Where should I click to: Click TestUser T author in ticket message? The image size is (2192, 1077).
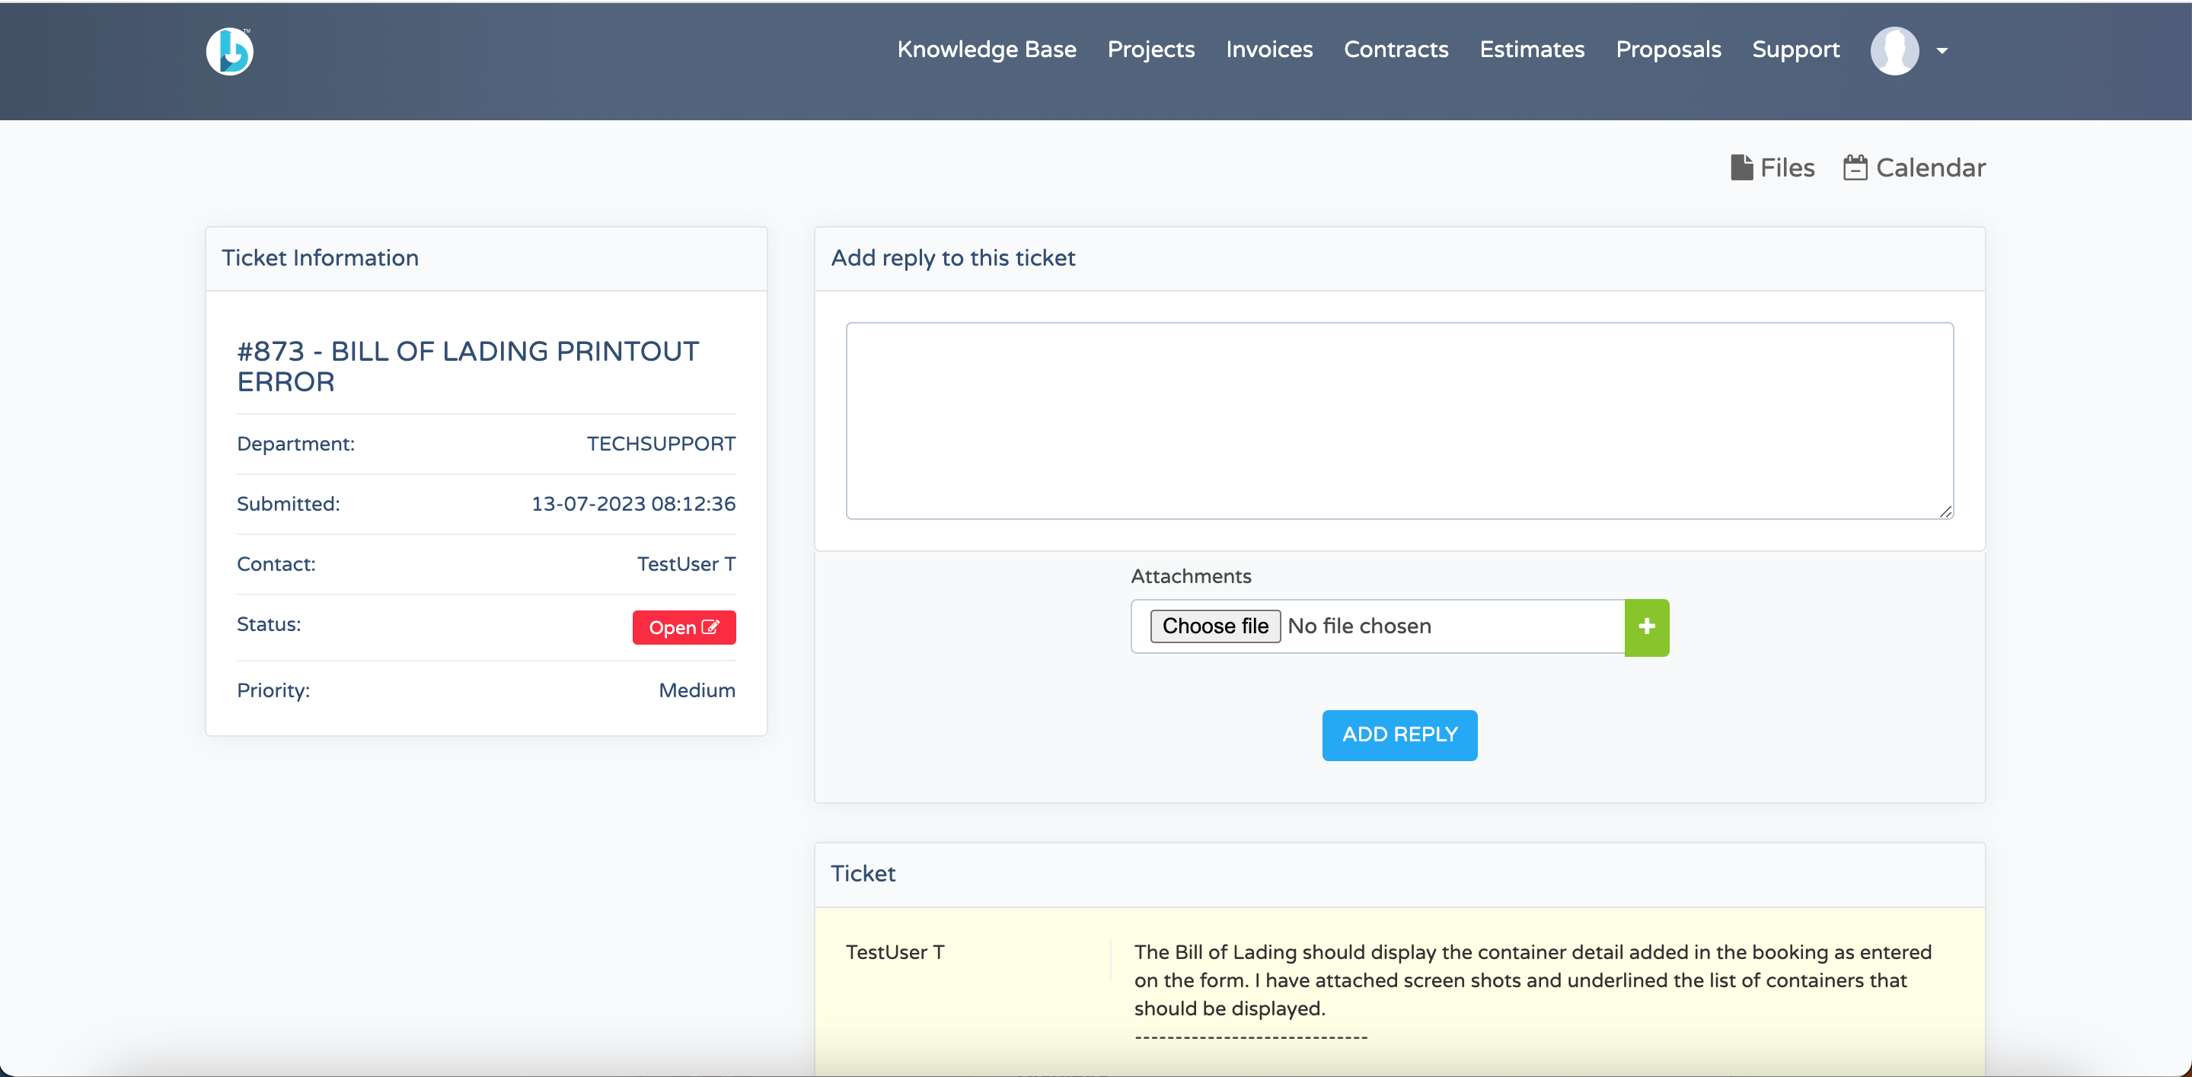(x=895, y=953)
